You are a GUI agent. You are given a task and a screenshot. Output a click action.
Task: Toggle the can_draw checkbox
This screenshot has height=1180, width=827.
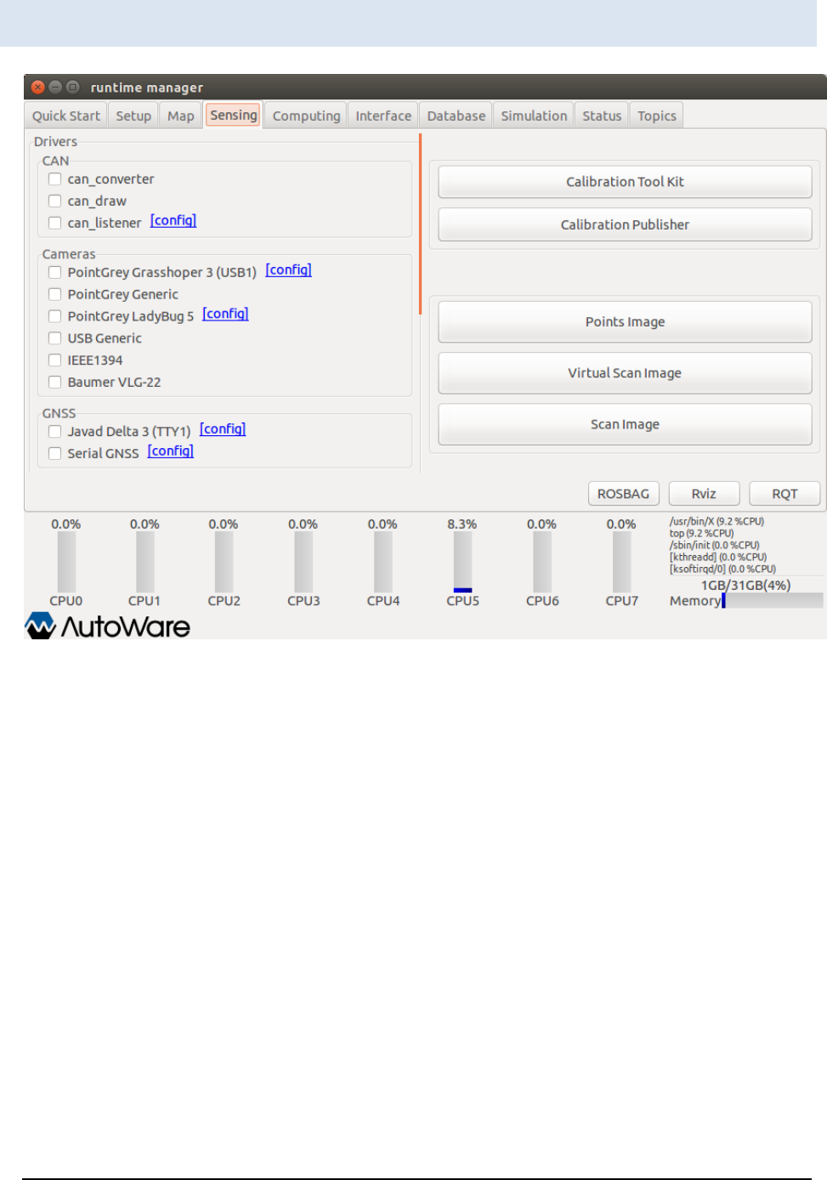(54, 201)
